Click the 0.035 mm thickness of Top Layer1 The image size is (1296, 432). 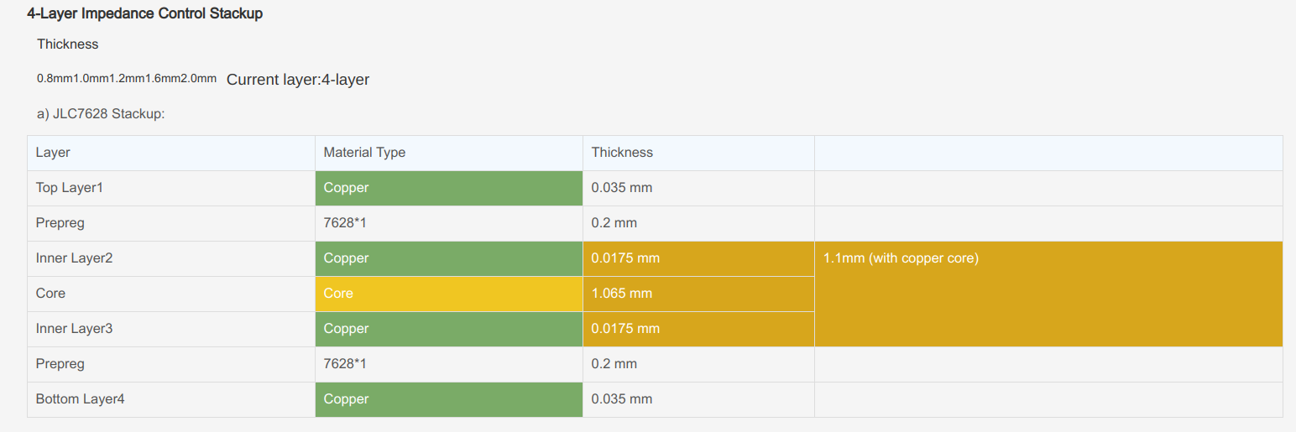pos(698,188)
